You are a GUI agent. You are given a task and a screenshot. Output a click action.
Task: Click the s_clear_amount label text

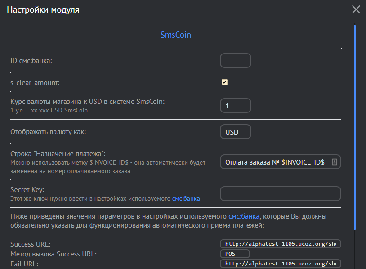pos(35,83)
